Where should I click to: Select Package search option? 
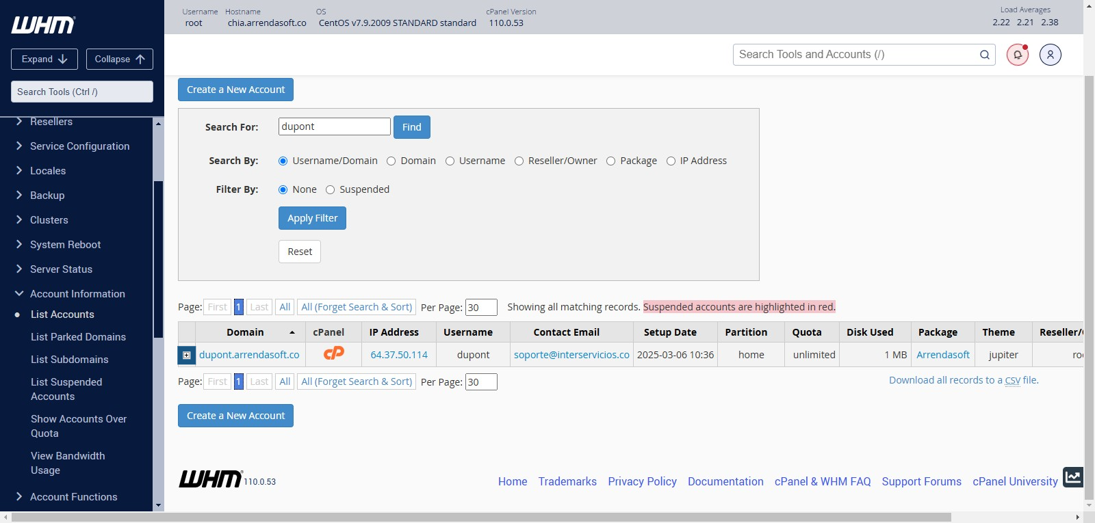coord(610,161)
